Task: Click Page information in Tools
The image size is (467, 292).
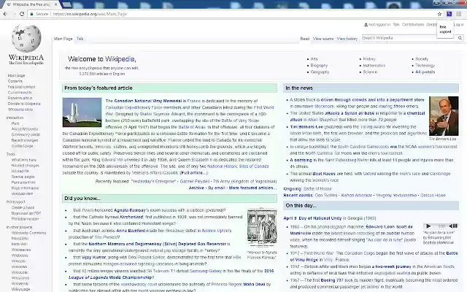Action: pyautogui.click(x=25, y=188)
